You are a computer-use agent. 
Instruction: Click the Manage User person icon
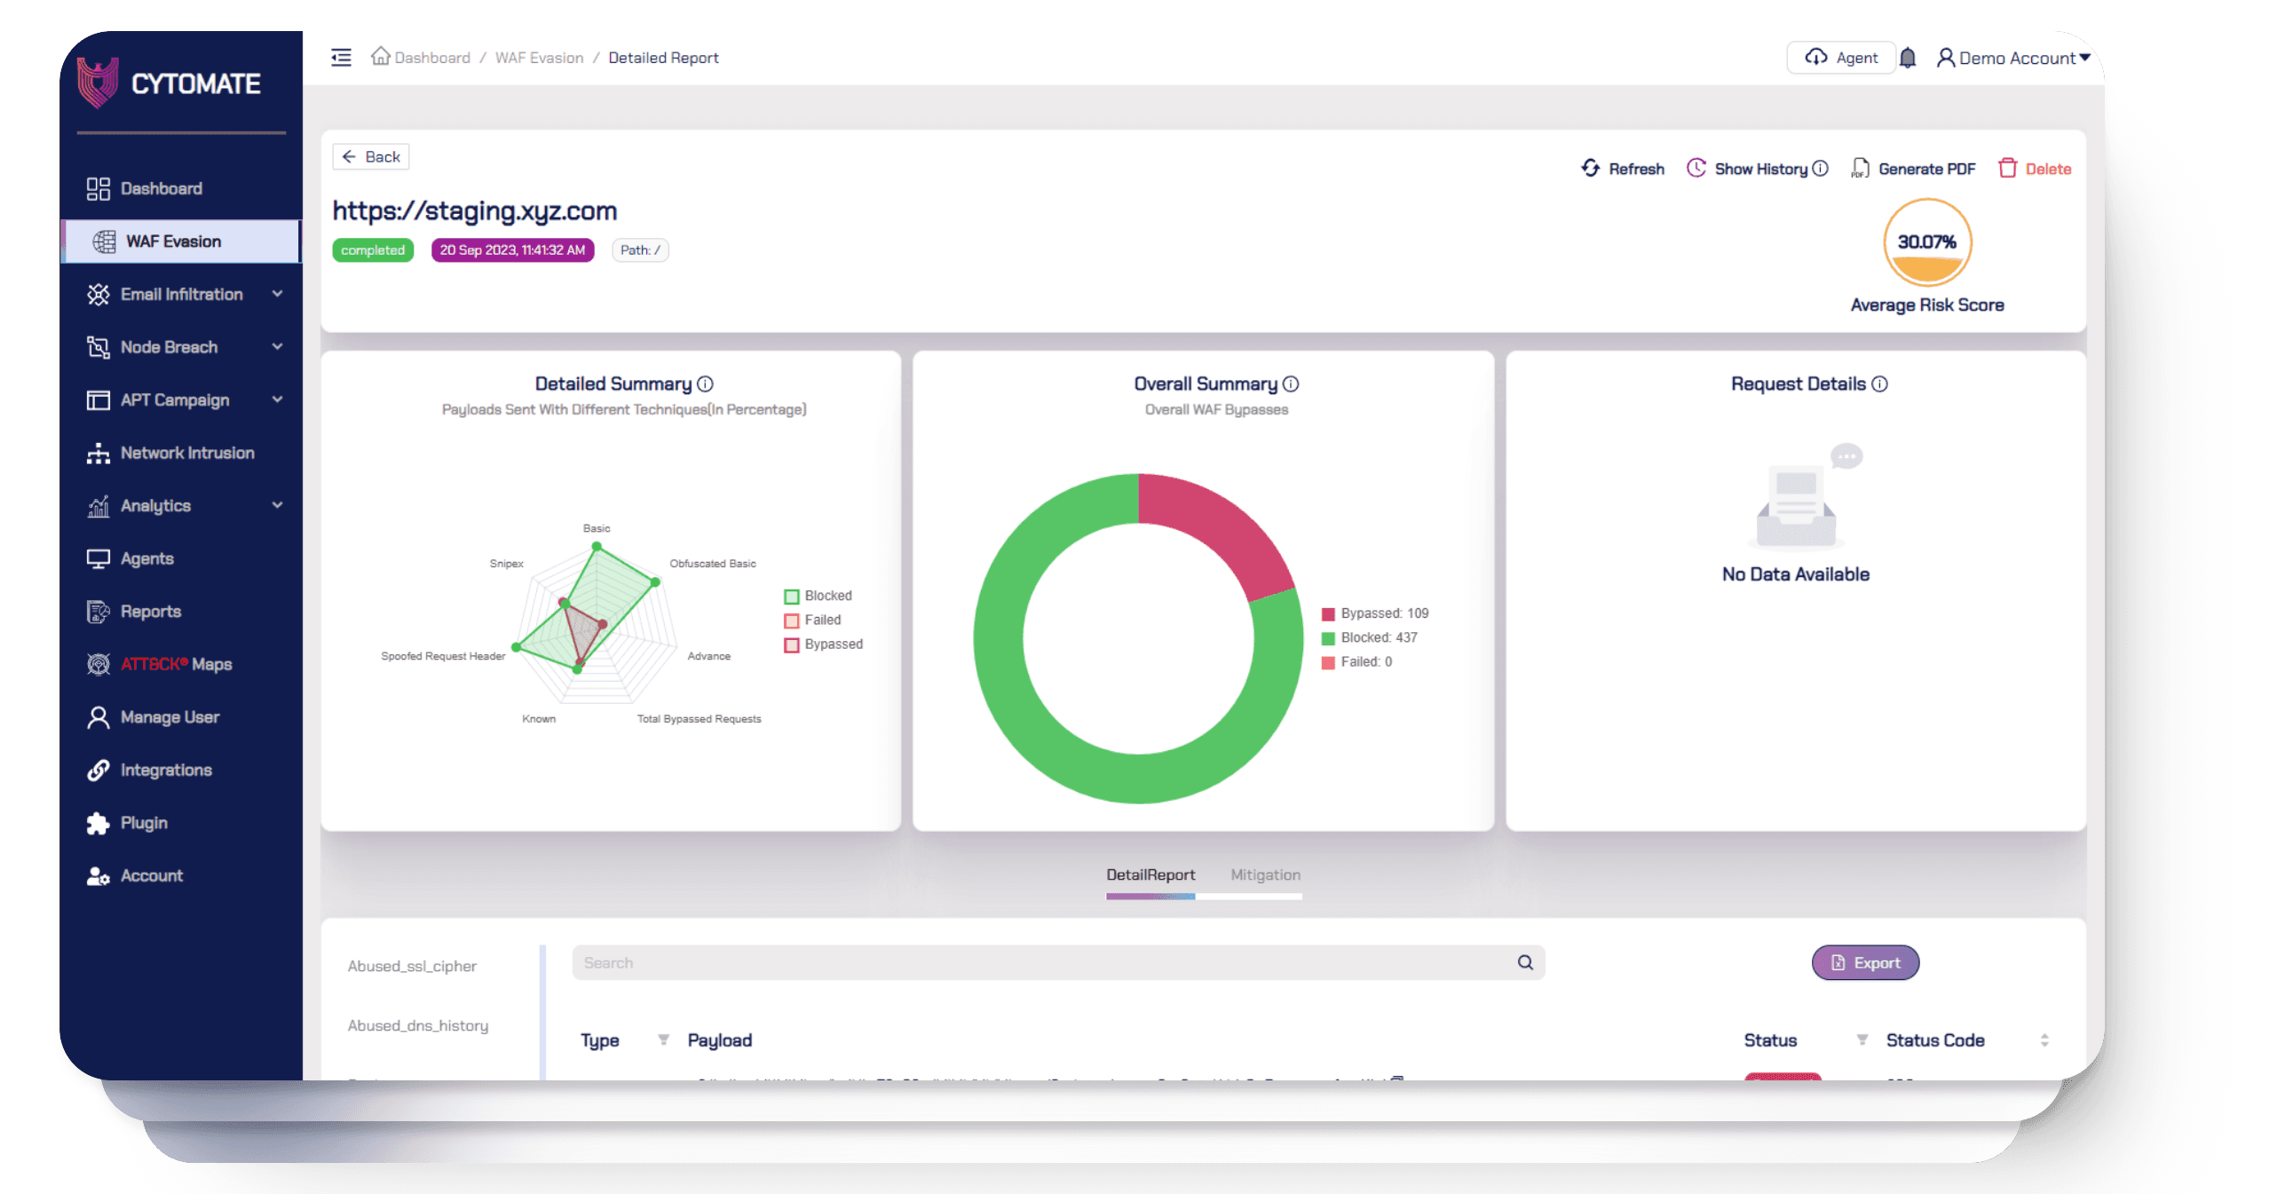click(x=98, y=716)
